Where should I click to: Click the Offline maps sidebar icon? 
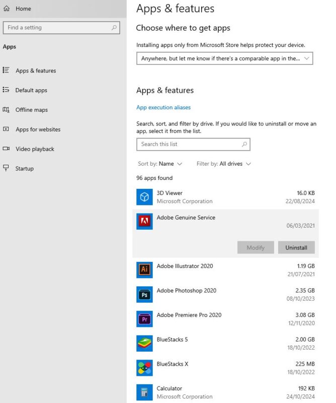pos(6,109)
